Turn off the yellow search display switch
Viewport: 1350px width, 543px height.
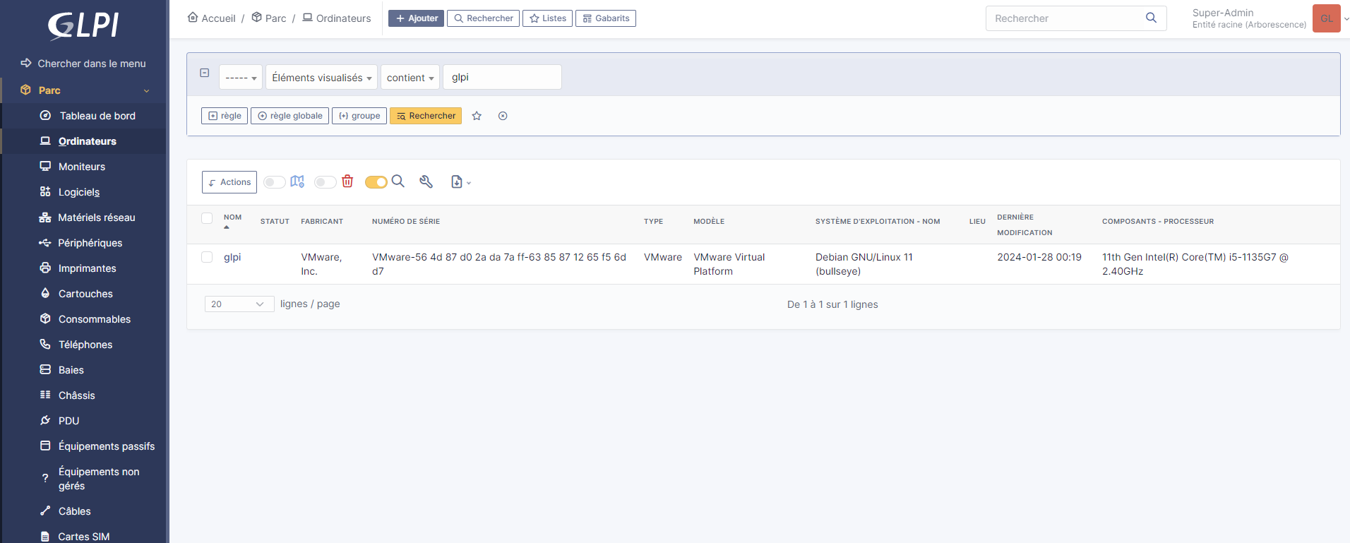pos(376,182)
